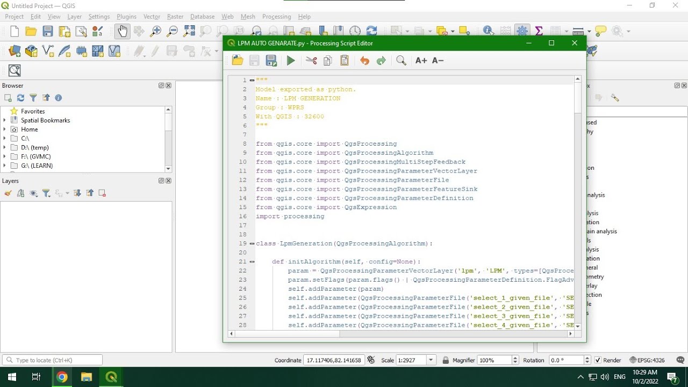This screenshot has width=688, height=387.
Task: Expand the D:\ (temp) drive node
Action: pos(5,148)
